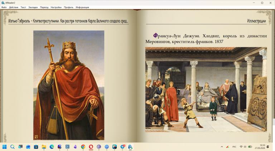Open Telegram with unread badge on taskbar
Screen dimensions: 275x151
point(122,147)
